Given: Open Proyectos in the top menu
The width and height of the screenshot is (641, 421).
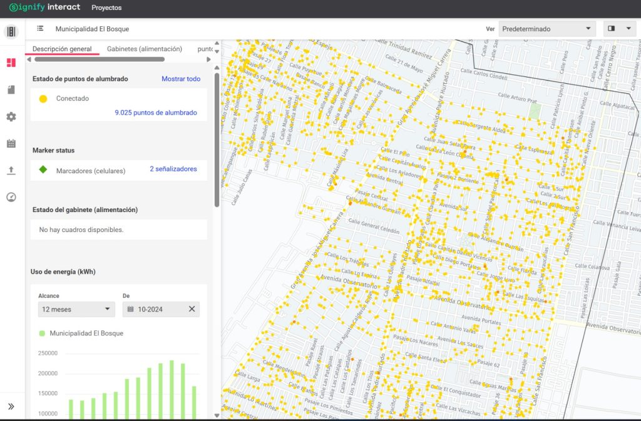Looking at the screenshot, I should pyautogui.click(x=106, y=8).
